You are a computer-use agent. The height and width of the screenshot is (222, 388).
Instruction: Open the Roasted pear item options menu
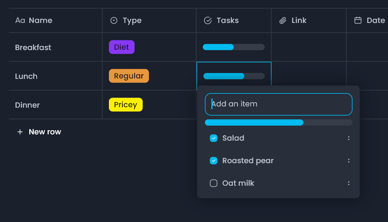pos(349,161)
